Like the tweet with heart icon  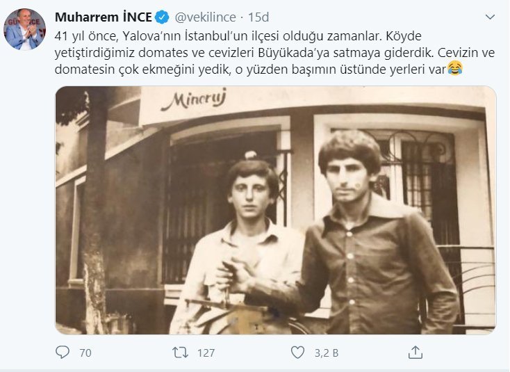click(297, 353)
